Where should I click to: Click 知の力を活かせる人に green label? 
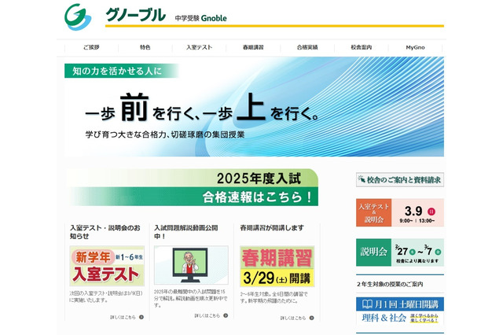point(121,71)
